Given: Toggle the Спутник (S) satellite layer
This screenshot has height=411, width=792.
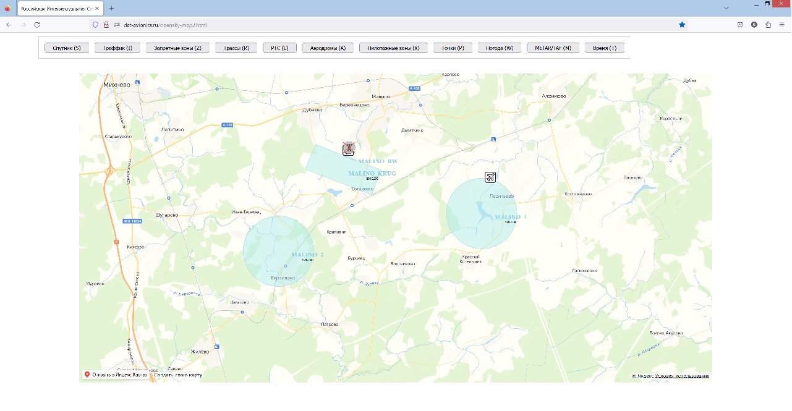Looking at the screenshot, I should 67,48.
